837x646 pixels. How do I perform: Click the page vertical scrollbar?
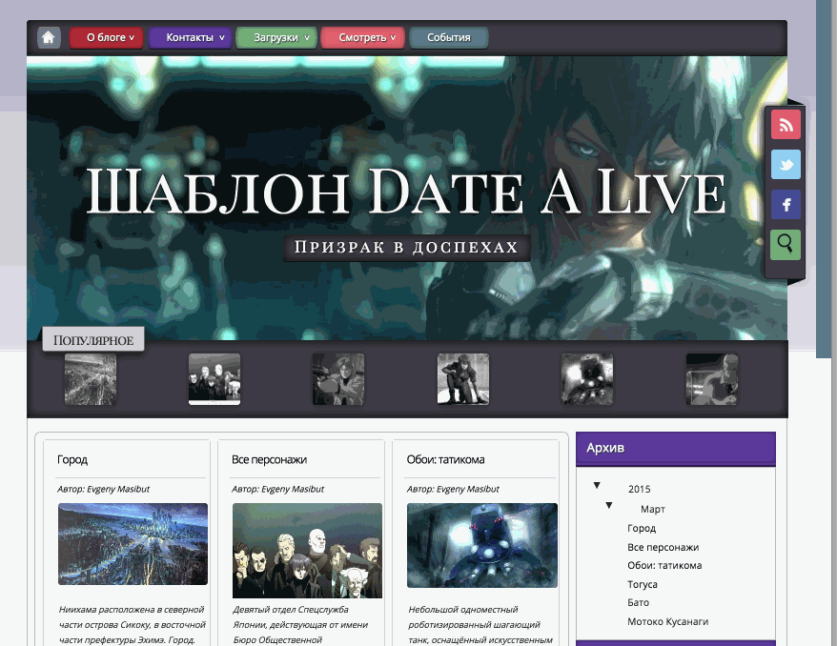click(x=823, y=179)
